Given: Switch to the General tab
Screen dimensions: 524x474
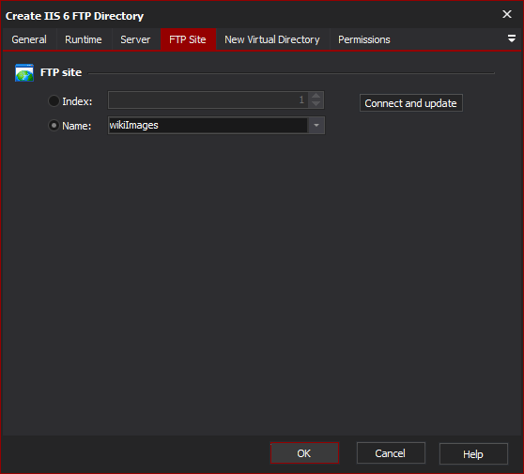Looking at the screenshot, I should point(29,39).
